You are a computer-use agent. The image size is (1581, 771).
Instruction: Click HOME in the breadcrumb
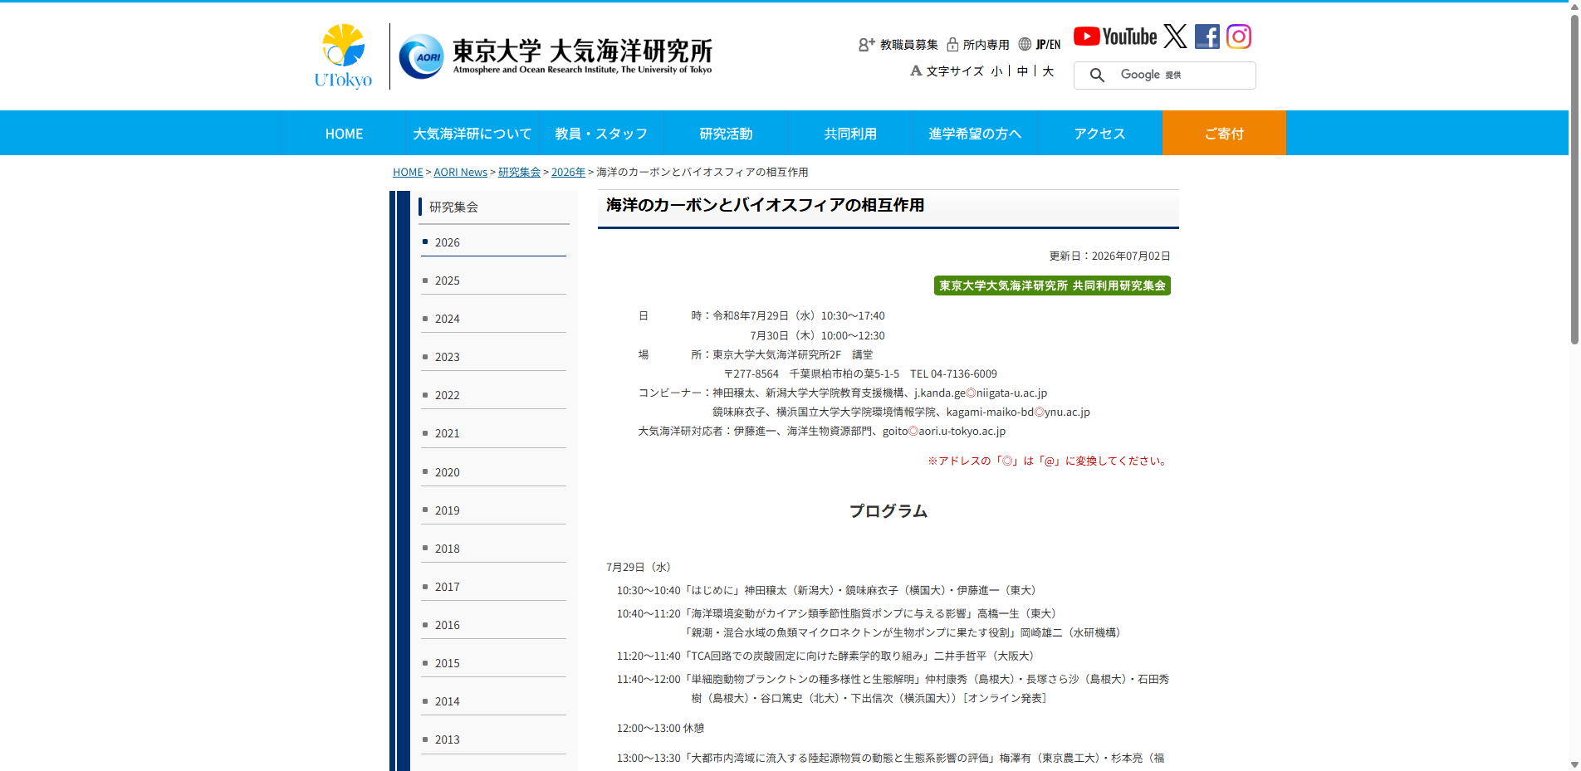click(408, 173)
